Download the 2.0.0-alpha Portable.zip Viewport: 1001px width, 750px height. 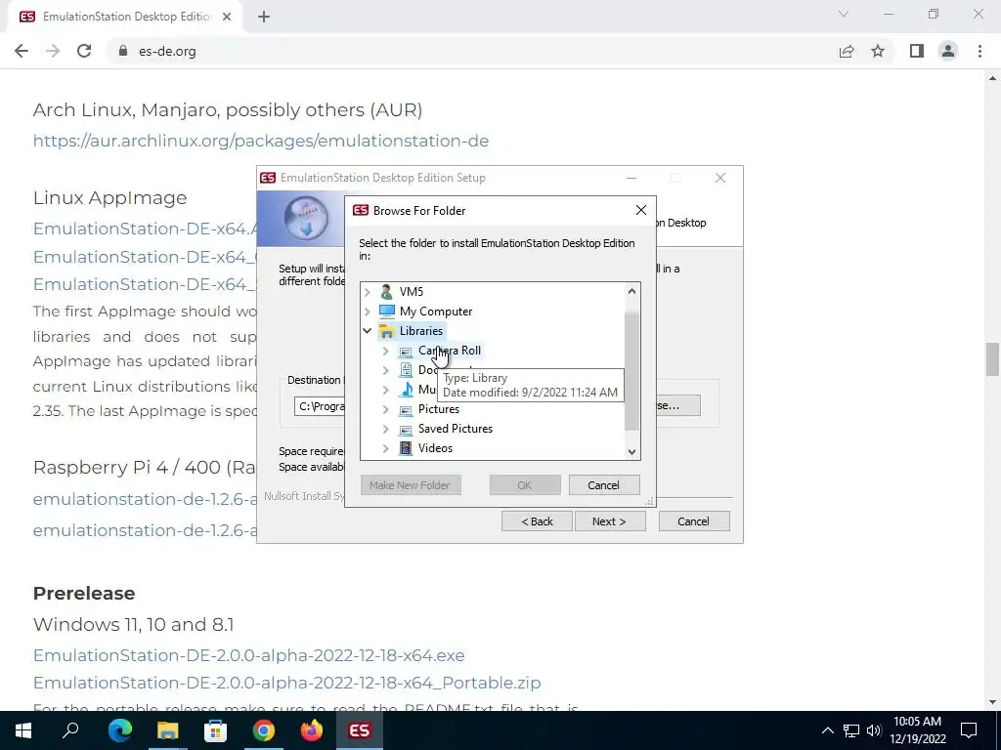click(x=287, y=683)
